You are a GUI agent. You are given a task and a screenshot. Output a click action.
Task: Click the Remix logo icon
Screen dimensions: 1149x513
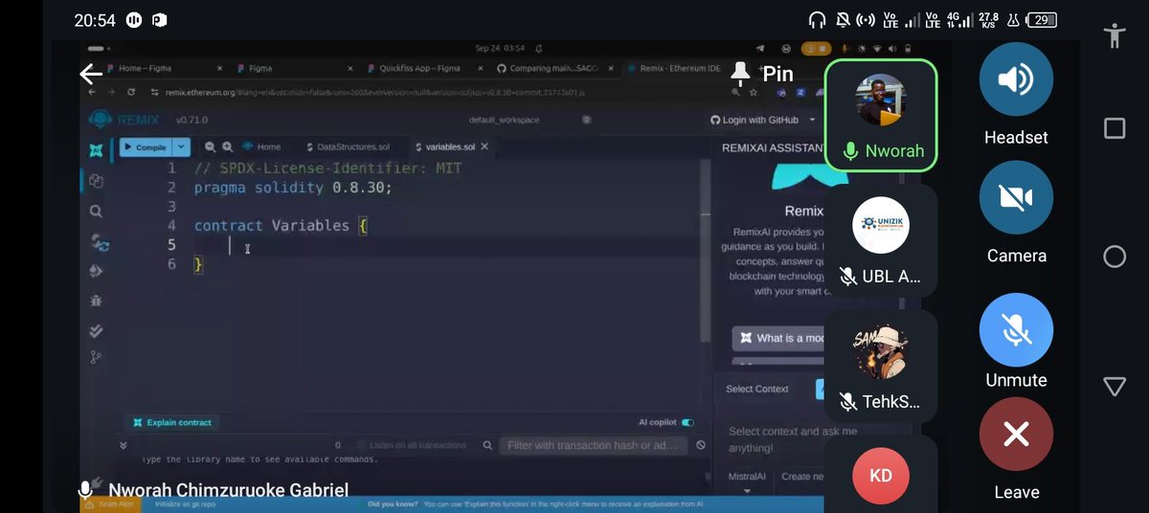click(101, 121)
